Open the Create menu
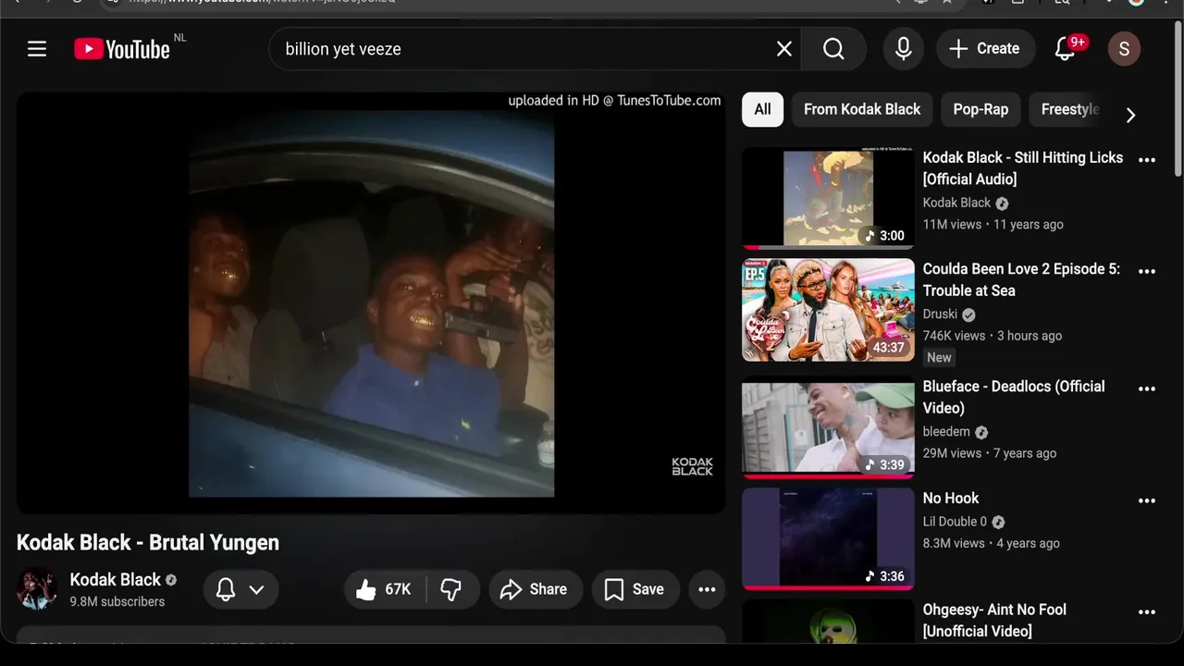The width and height of the screenshot is (1184, 666). (x=985, y=49)
